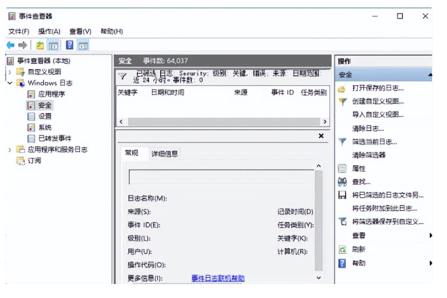The image size is (447, 298).
Task: Open the 查看 submenu arrow in actions
Action: 431,235
